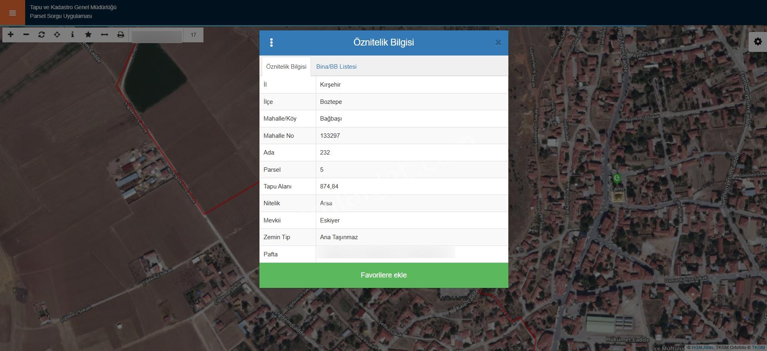767x351 pixels.
Task: Activate the locate crosshair tool
Action: [57, 35]
